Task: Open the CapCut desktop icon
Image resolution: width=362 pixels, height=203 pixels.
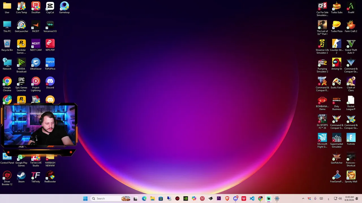Action: coord(50,8)
